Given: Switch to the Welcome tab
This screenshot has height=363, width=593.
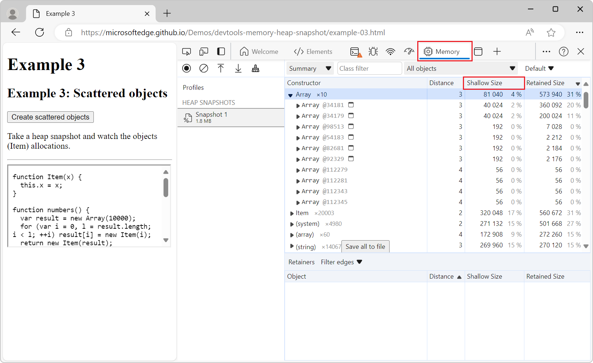Looking at the screenshot, I should [x=259, y=51].
